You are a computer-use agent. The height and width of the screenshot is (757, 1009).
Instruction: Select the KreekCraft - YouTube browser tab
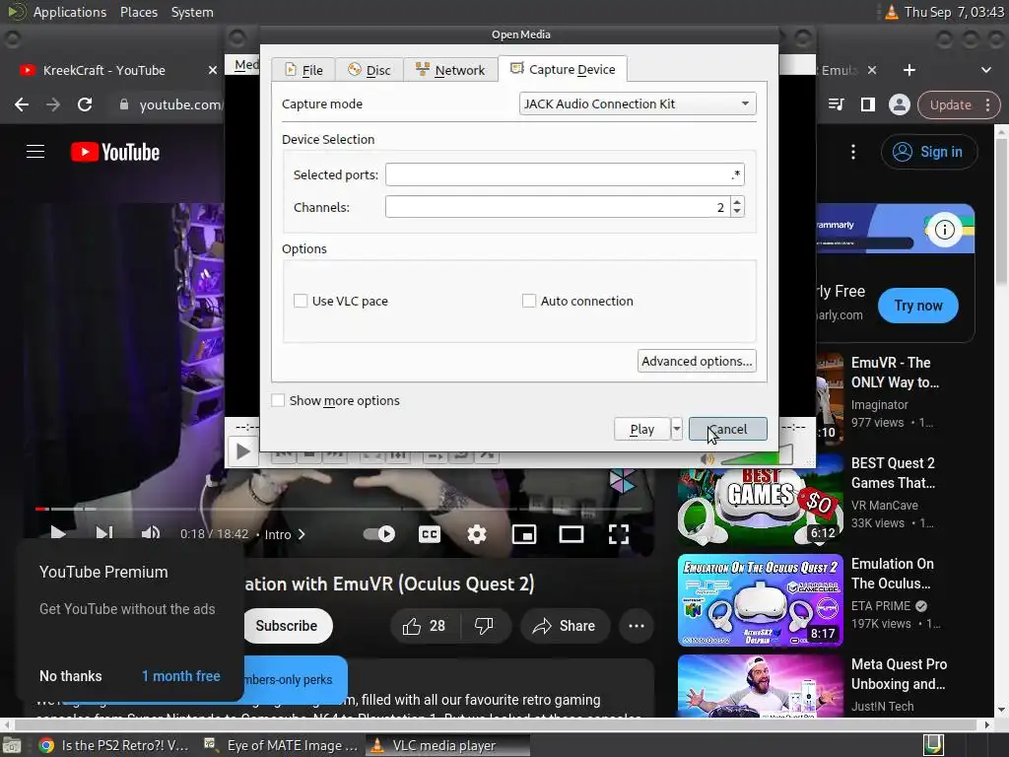click(104, 70)
